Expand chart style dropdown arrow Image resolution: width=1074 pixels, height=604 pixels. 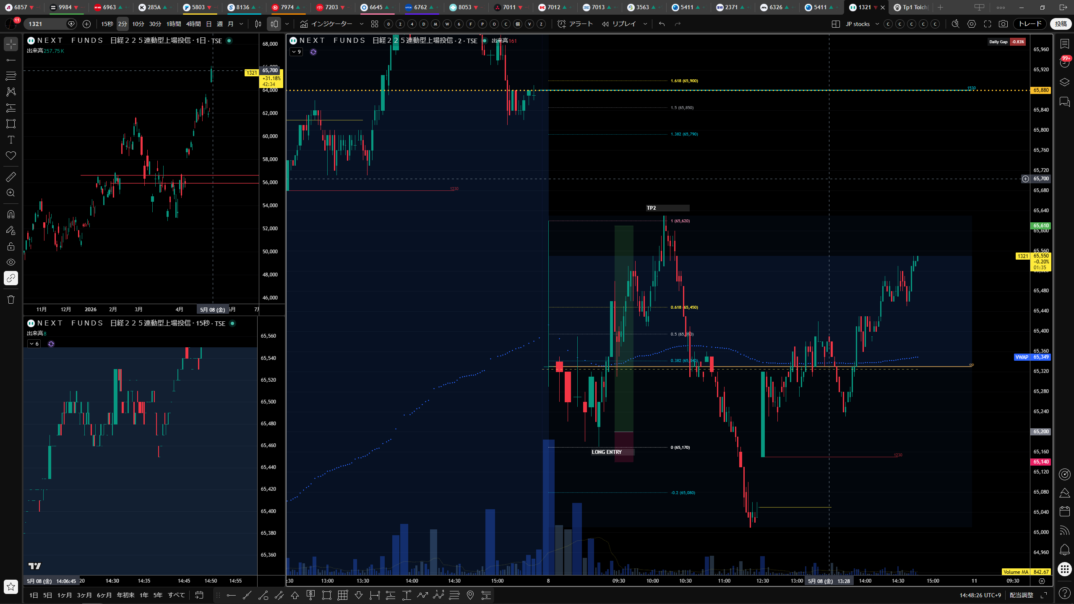[287, 24]
